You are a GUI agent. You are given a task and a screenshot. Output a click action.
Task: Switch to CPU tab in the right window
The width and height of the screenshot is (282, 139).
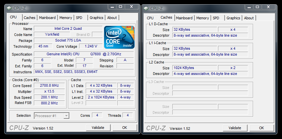point(150,18)
